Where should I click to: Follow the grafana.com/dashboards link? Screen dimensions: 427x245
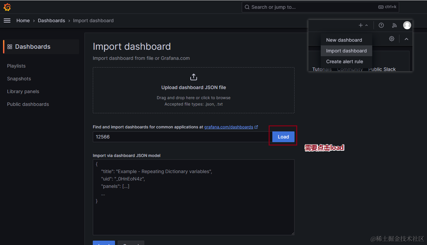tap(229, 127)
